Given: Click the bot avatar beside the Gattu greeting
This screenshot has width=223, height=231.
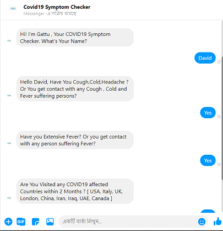Looking at the screenshot, I should (x=9, y=41).
